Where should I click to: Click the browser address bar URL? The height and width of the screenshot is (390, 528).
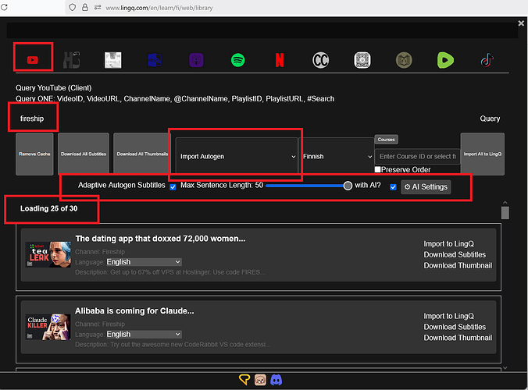click(159, 8)
